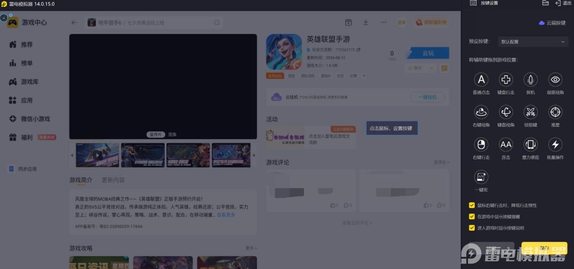Click the calendar check-in icon in top bar
Screen dimensions: 574x269
tap(348, 22)
